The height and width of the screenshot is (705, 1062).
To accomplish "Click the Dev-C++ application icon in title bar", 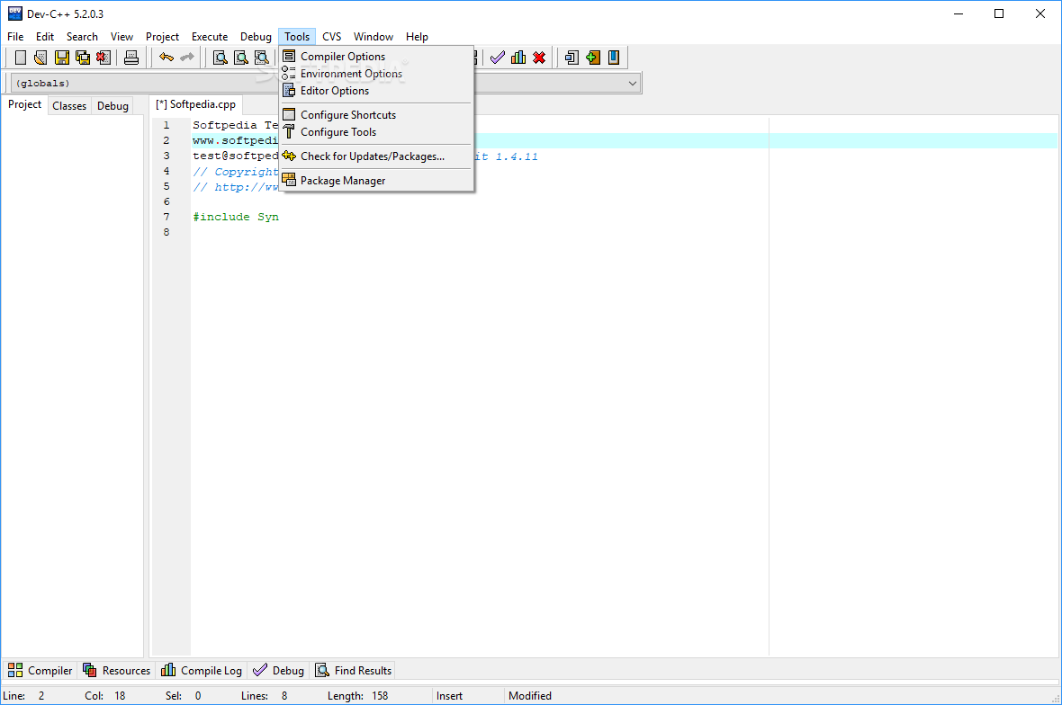I will [15, 13].
